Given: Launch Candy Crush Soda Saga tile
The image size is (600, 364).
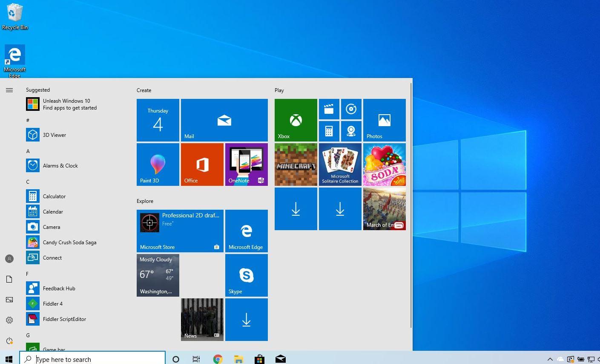Looking at the screenshot, I should pos(384,165).
